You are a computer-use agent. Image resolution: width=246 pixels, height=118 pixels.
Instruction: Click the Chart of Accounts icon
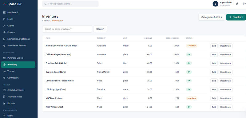pos(4,90)
